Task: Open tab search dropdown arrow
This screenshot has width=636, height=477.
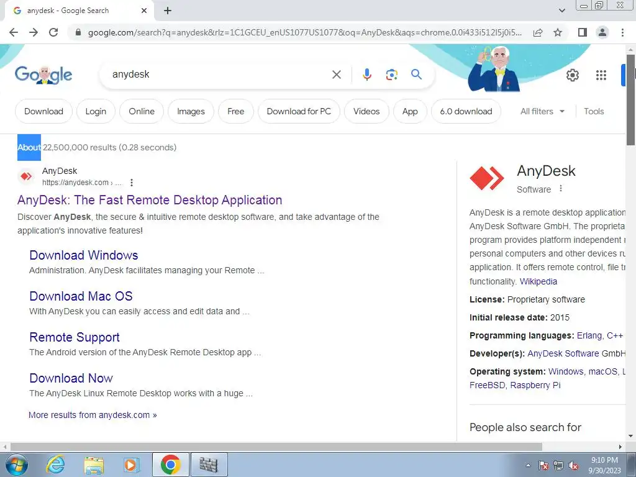Action: click(x=561, y=11)
